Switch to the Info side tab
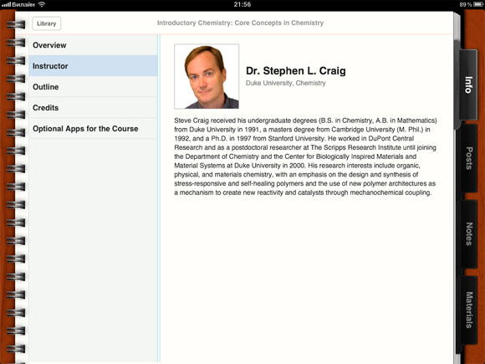Viewport: 485px width, 364px height. (468, 85)
